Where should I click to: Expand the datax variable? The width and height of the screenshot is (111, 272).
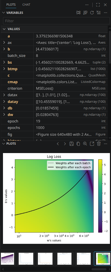tap(4, 95)
